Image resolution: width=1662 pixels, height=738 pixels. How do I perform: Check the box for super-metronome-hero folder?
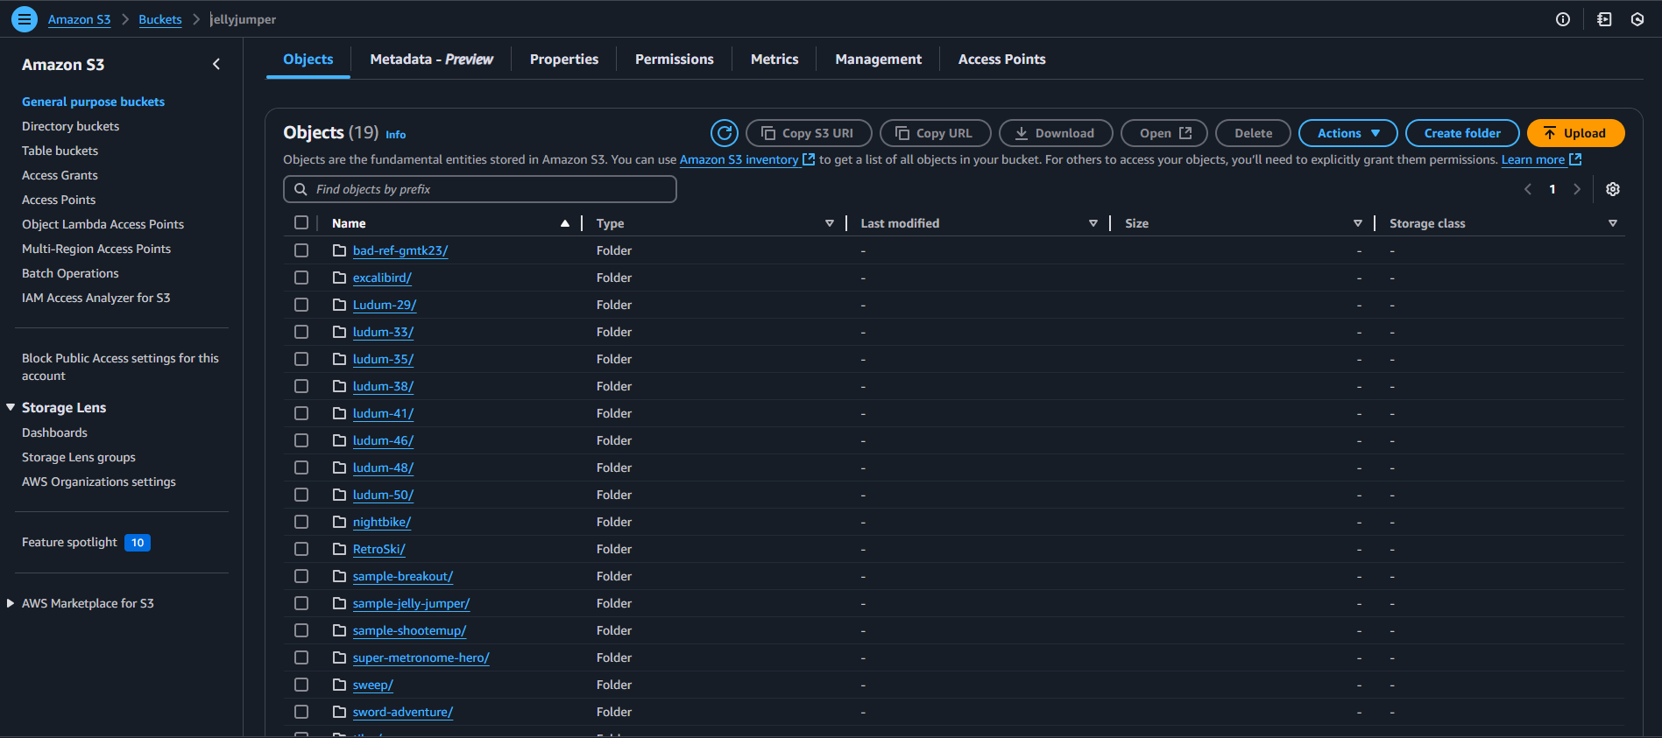point(301,657)
